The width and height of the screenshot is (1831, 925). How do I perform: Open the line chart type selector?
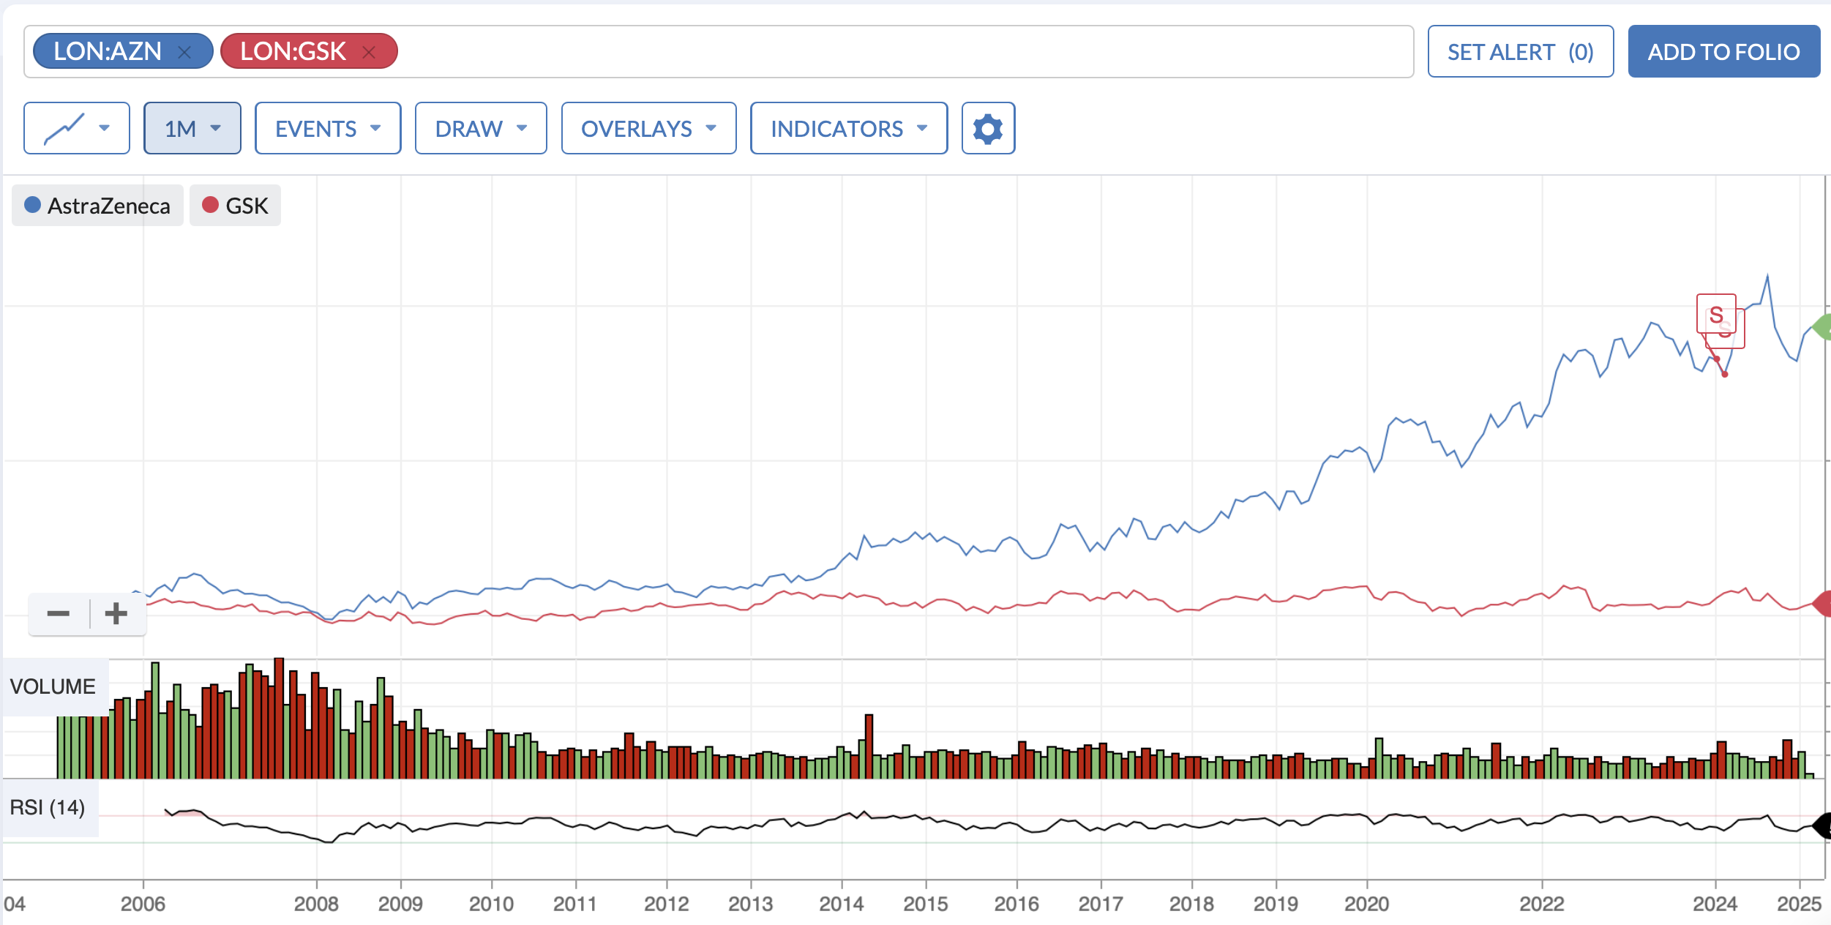click(x=77, y=129)
